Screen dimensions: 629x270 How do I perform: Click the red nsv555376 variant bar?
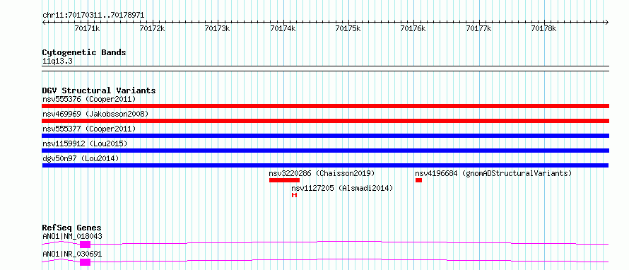pyautogui.click(x=325, y=106)
